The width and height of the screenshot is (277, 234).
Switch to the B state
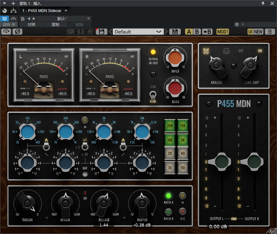(197, 32)
